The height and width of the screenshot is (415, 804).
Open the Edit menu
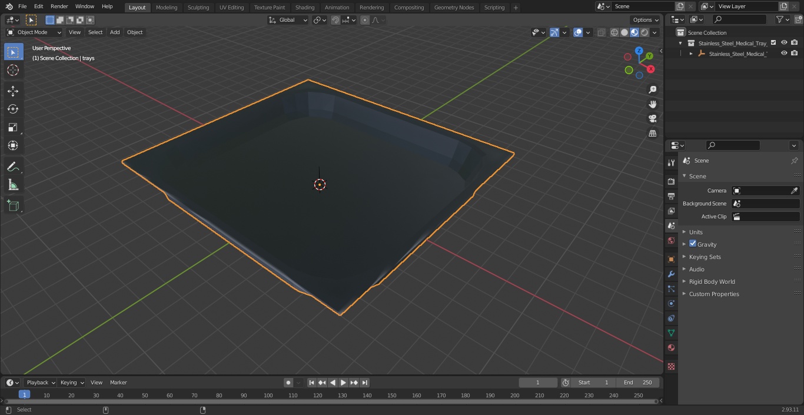tap(38, 6)
